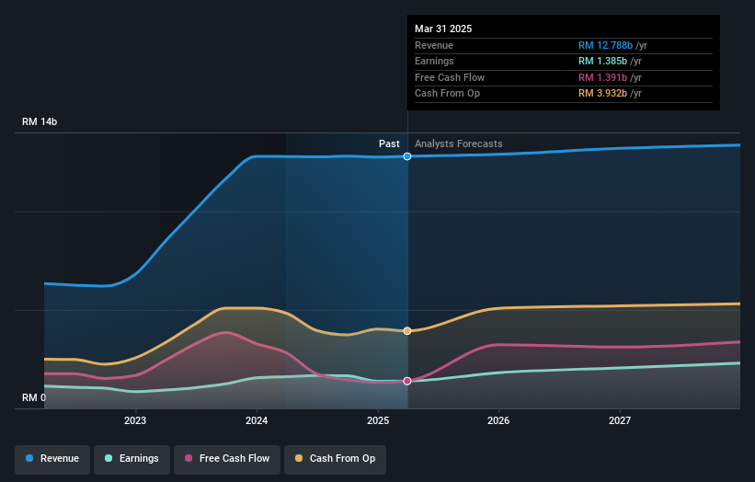
Task: Click the teal Earnings legend dot
Action: point(109,458)
